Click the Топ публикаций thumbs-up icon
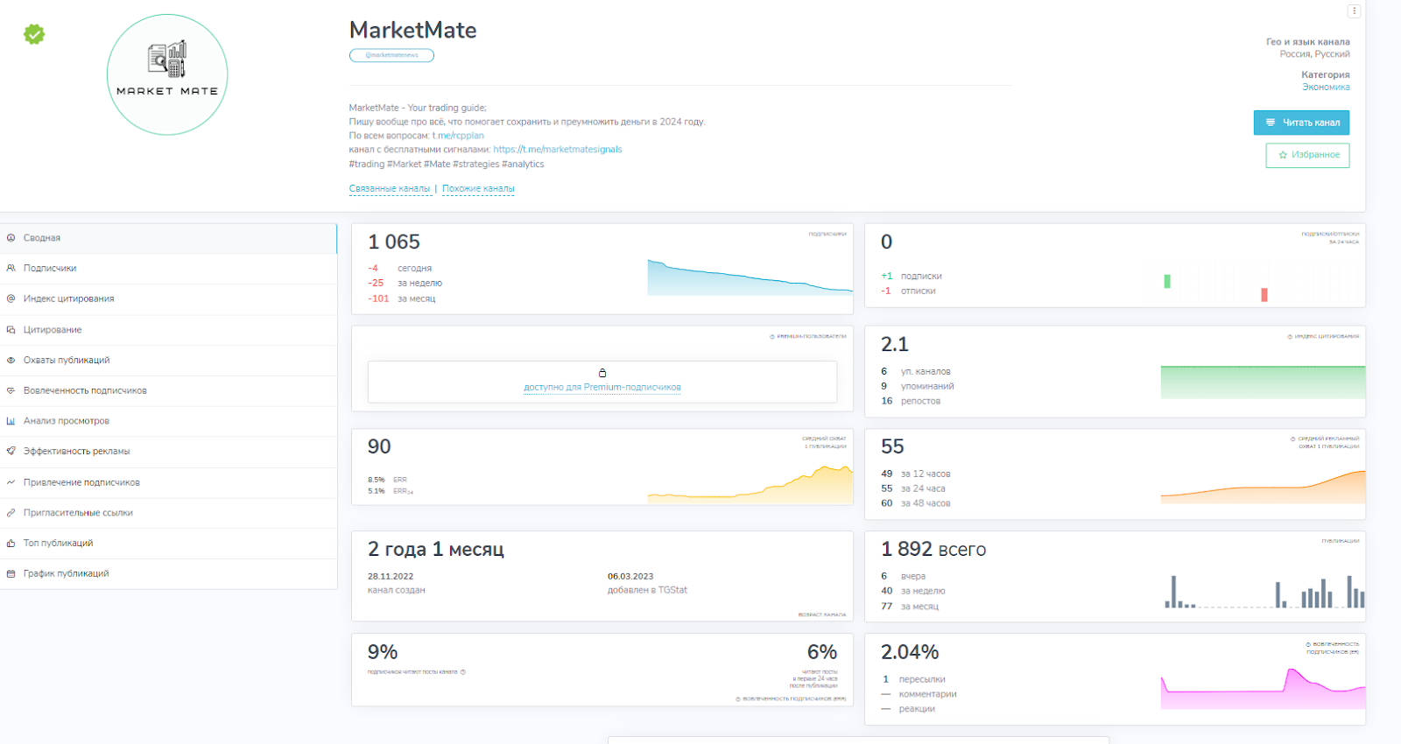 click(x=11, y=544)
